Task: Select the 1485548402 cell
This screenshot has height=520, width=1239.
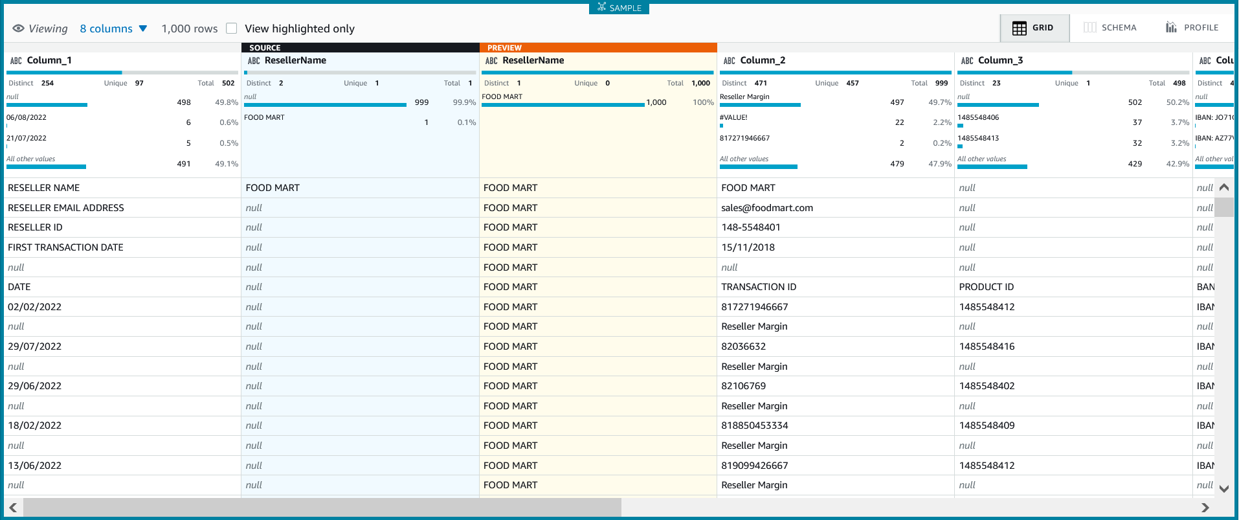Action: (1073, 386)
